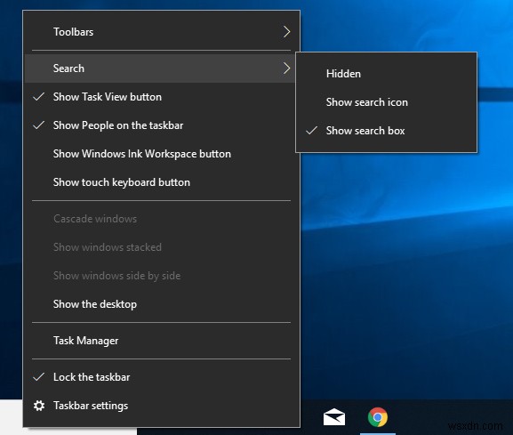Open Taskbar settings
The width and height of the screenshot is (513, 435).
(162, 406)
